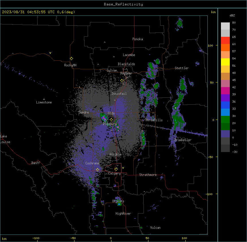
Task: Select the slate-blue legend swatch below 10 dBZ
Action: [225, 134]
